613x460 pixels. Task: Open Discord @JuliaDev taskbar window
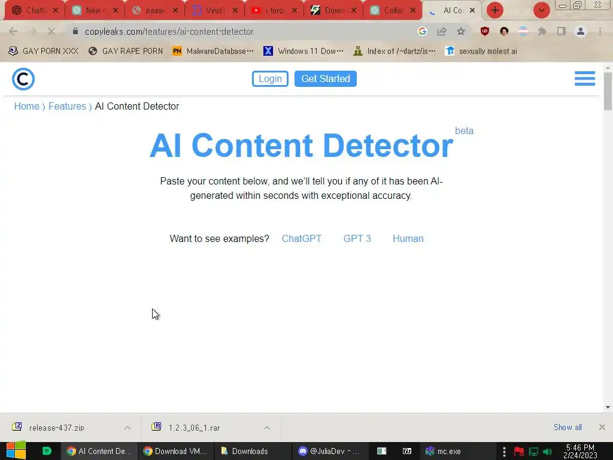point(329,451)
